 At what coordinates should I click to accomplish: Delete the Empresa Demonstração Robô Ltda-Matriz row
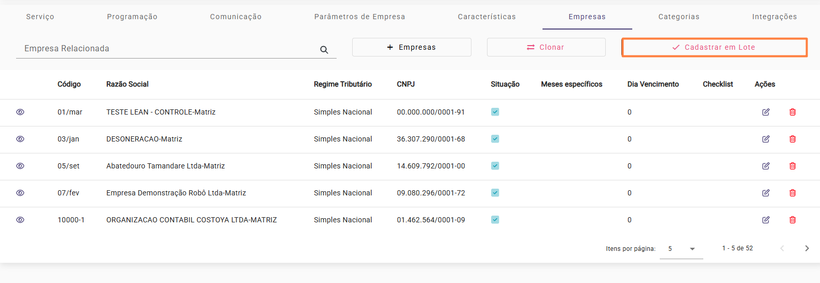click(793, 193)
